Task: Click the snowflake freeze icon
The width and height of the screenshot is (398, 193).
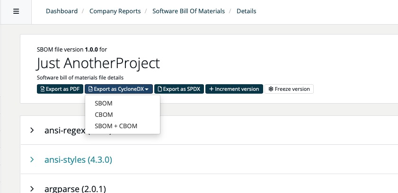Action: [x=271, y=89]
